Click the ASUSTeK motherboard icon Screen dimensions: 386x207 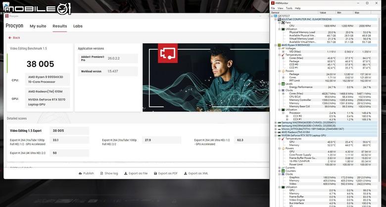tap(280, 19)
